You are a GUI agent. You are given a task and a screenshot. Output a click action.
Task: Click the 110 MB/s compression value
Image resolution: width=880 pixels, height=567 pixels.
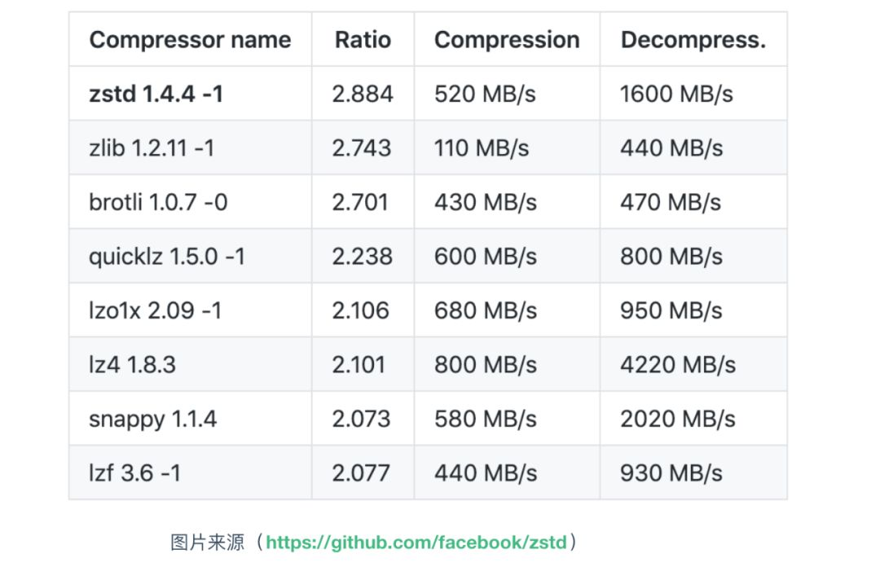(482, 148)
